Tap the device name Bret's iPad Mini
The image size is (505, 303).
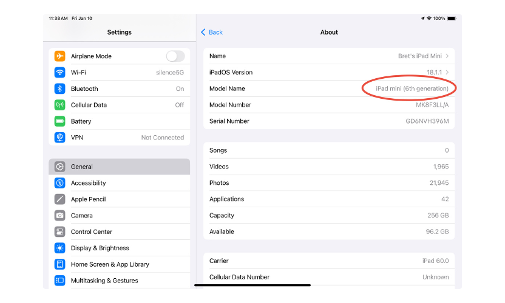point(419,56)
